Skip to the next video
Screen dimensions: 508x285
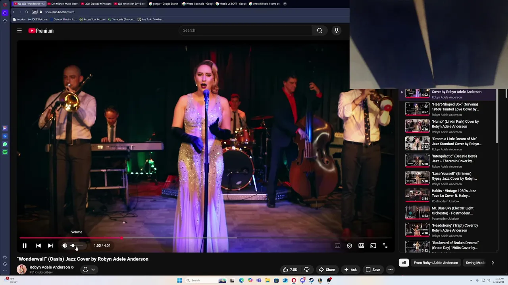(50, 246)
